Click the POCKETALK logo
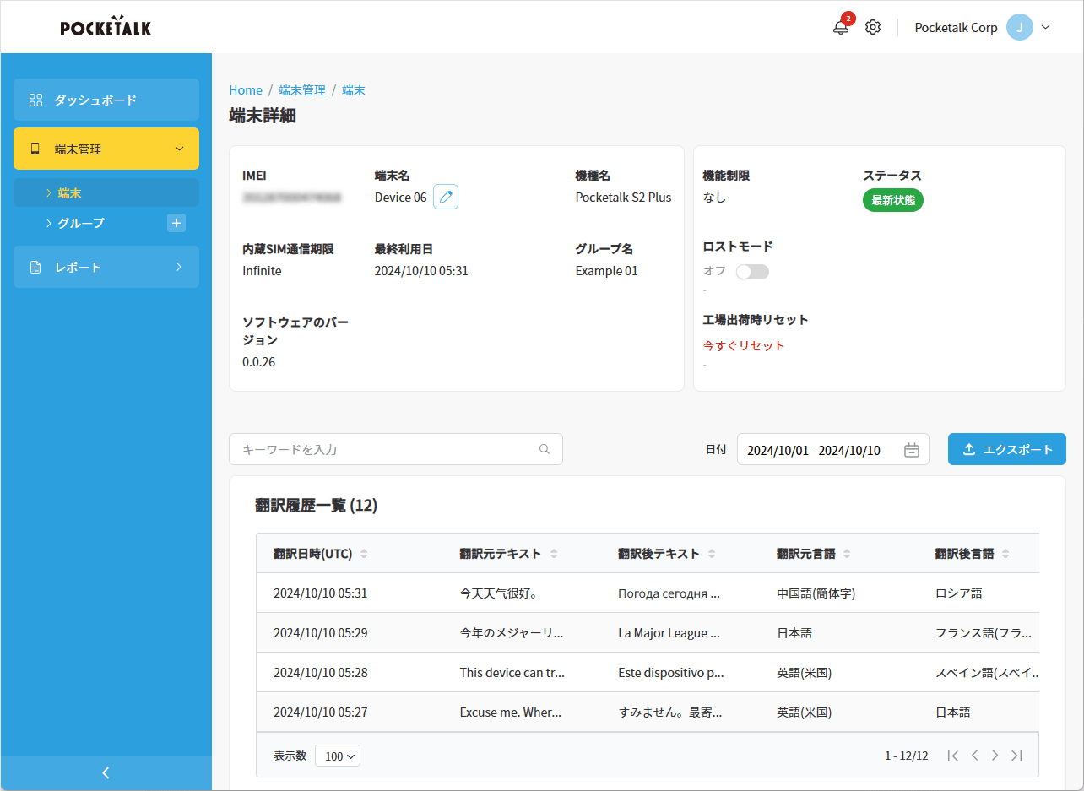Image resolution: width=1084 pixels, height=791 pixels. click(106, 26)
